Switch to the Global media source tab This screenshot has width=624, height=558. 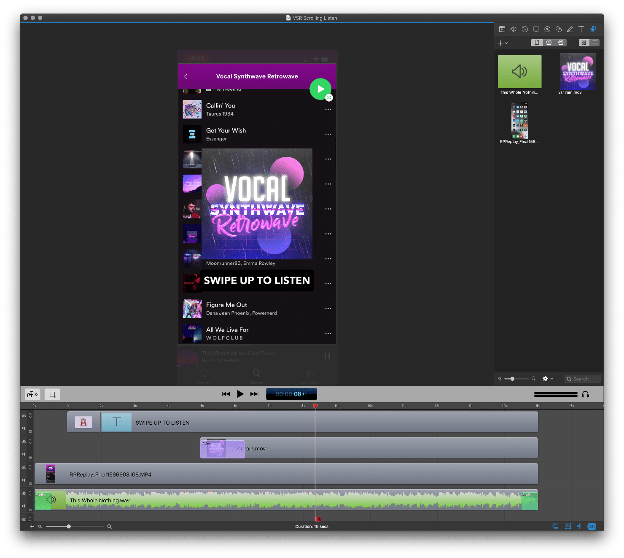[561, 43]
